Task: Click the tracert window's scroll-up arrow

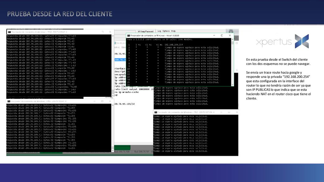Action: coord(233,39)
